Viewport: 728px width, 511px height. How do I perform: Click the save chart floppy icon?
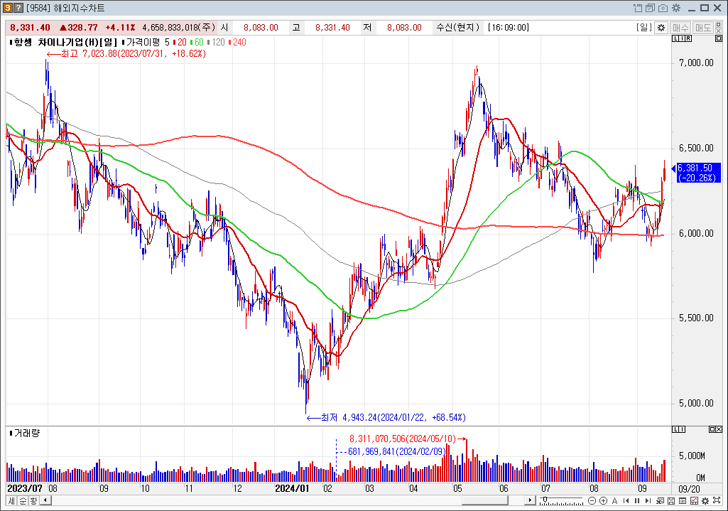671,501
